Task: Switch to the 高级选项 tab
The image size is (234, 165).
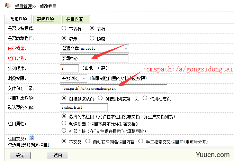Action: pyautogui.click(x=46, y=19)
